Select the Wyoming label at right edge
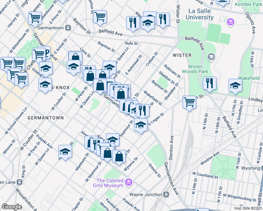 [x=250, y=168]
